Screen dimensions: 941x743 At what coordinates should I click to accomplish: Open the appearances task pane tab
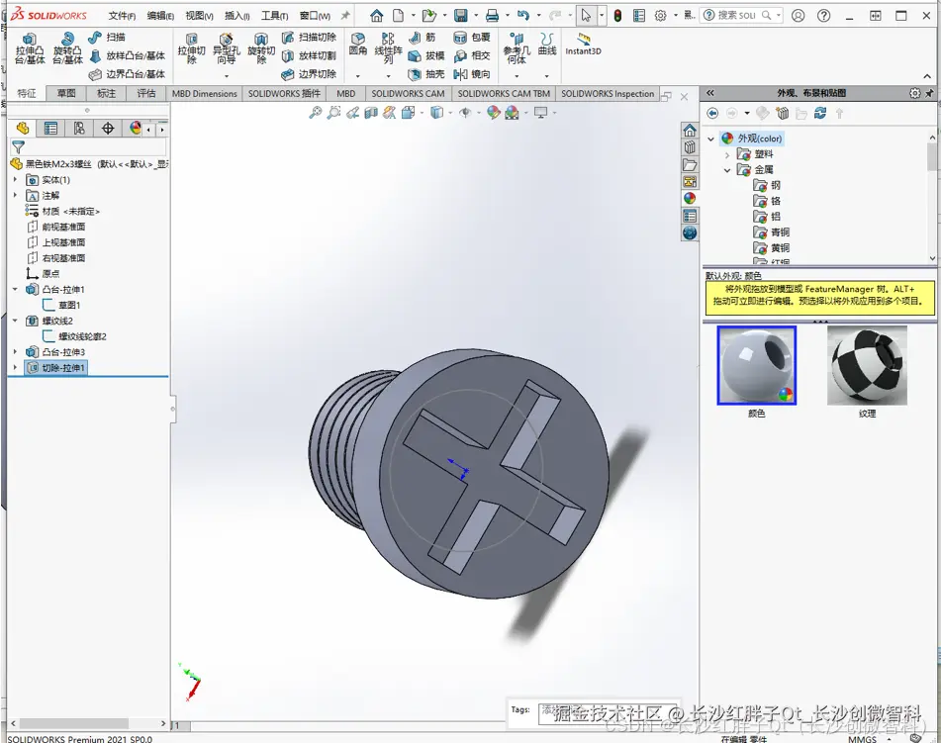coord(690,198)
